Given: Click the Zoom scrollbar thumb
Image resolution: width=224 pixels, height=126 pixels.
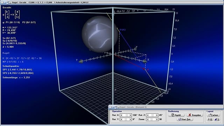Looking at the screenshot, I should coord(152,119).
